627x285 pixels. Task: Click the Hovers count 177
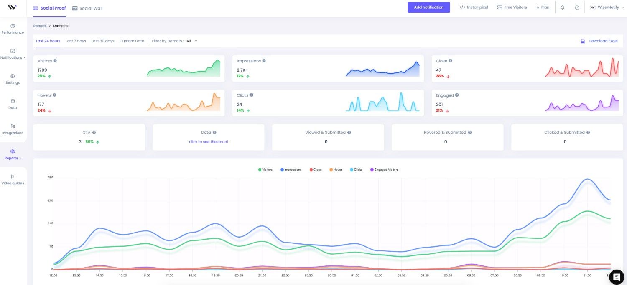click(41, 105)
